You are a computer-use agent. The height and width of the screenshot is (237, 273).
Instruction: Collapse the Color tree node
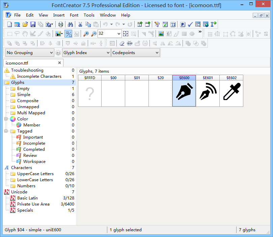click(x=6, y=119)
